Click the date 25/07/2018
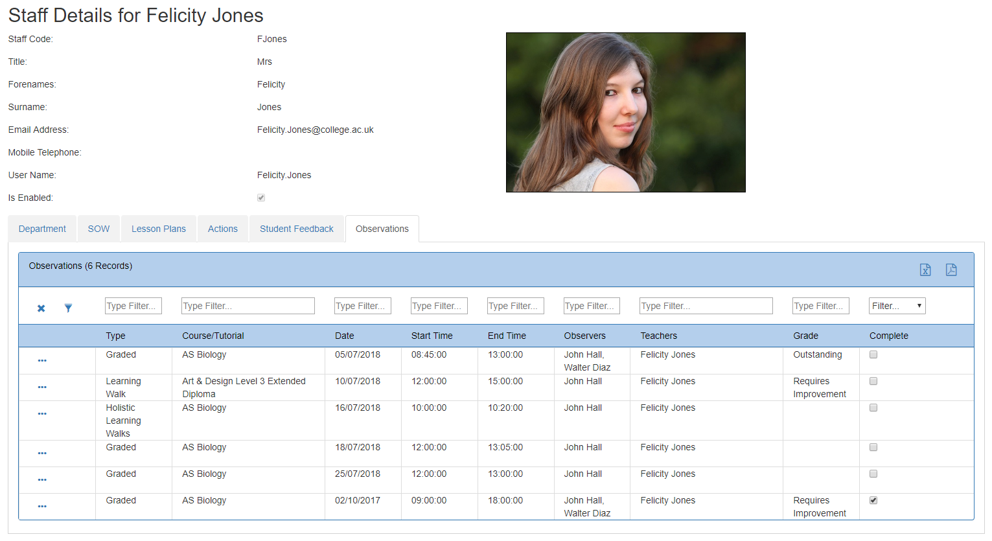Viewport: 992px width, 541px height. (x=358, y=474)
